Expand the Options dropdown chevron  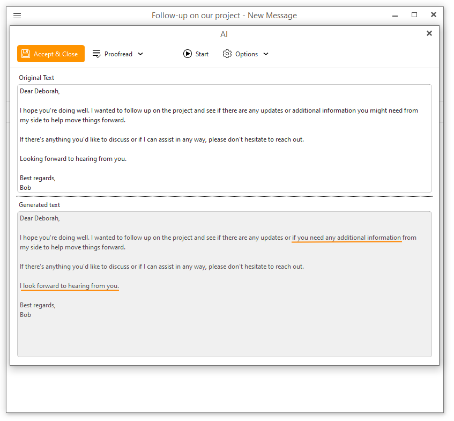[x=266, y=54]
